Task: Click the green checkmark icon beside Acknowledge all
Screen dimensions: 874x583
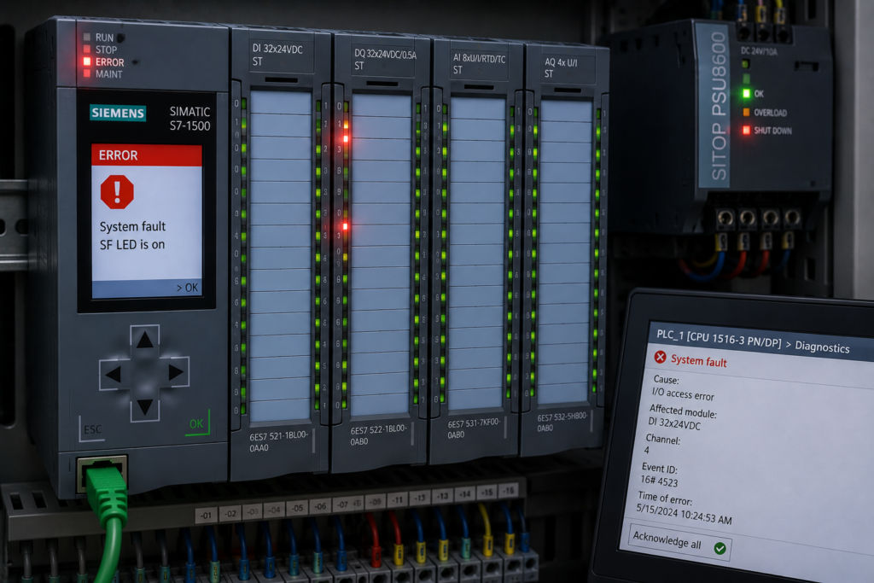Action: click(720, 549)
